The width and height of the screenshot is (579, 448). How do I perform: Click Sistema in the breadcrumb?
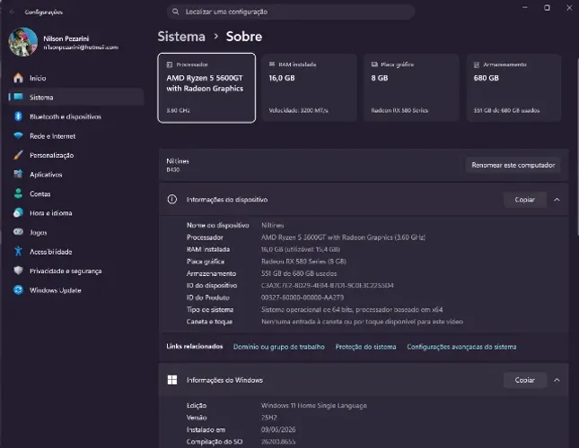click(181, 37)
